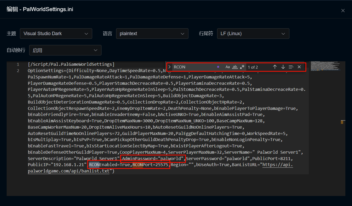Click the EnemyDropItemRate=2 text

click(141, 108)
